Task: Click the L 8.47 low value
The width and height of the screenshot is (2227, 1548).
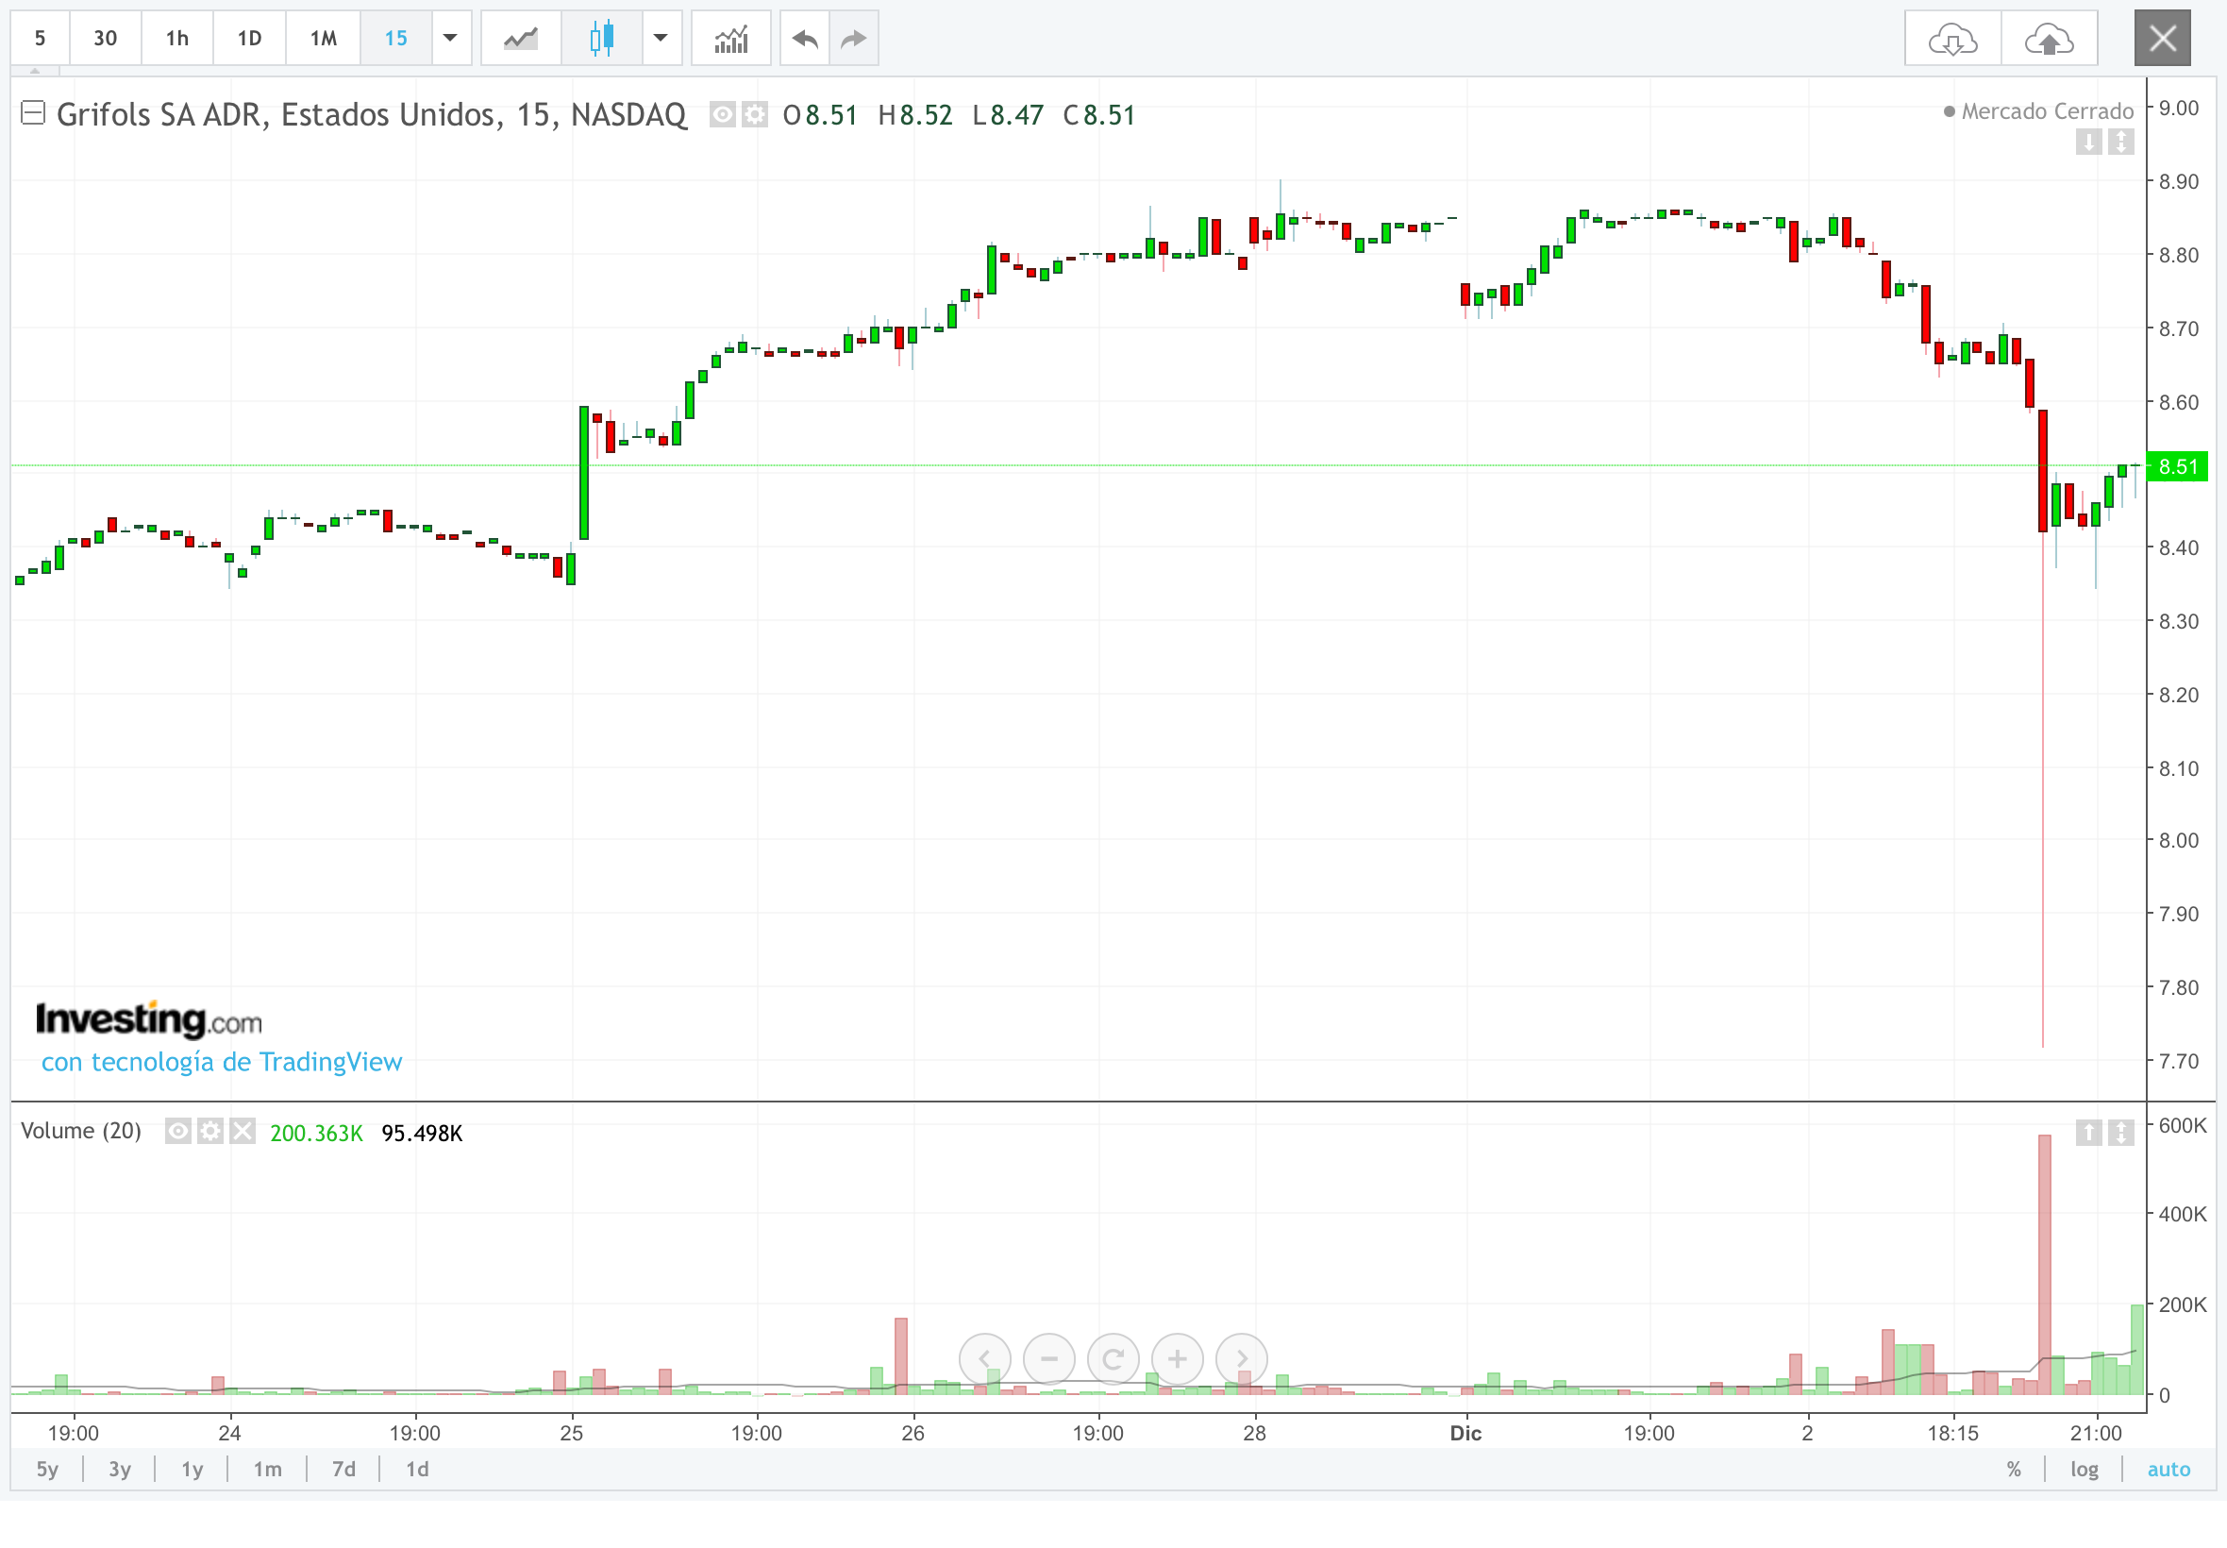Action: pos(1009,115)
